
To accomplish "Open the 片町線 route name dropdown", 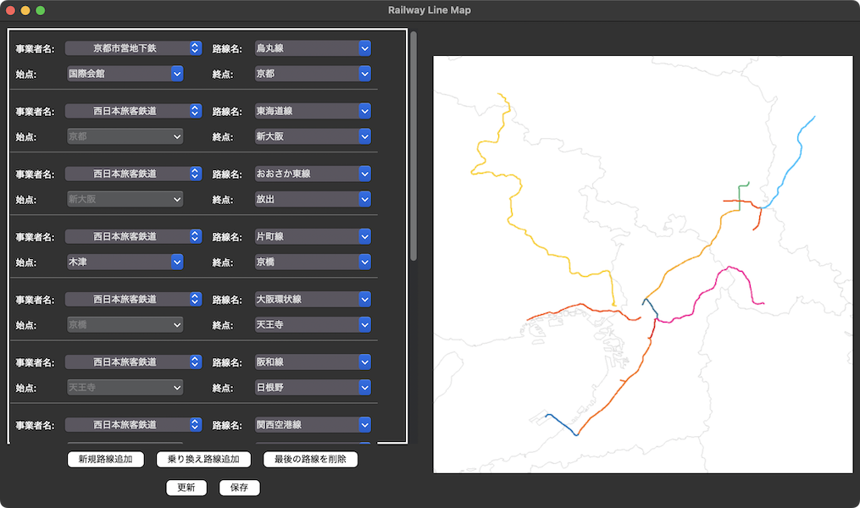I will [313, 236].
